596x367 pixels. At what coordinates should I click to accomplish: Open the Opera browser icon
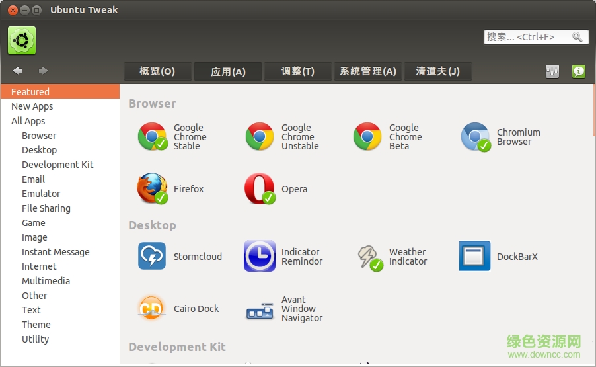pyautogui.click(x=260, y=188)
